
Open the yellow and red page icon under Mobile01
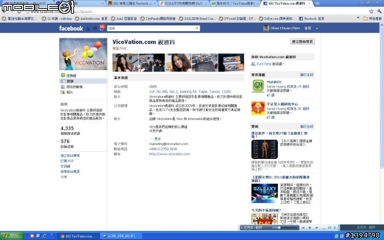click(x=258, y=108)
